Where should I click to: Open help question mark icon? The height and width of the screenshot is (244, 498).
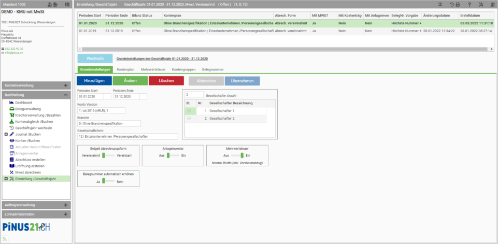[x=469, y=5]
